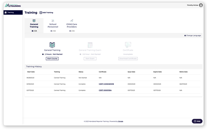Click the General Training Exam title
This screenshot has height=130, width=207.
click(x=90, y=50)
